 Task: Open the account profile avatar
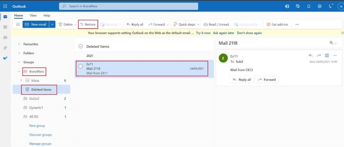[341, 6]
